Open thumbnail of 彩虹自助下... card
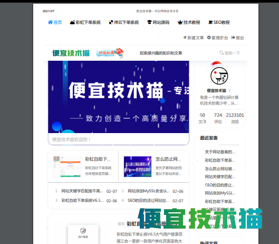This screenshot has height=244, width=279. point(67,167)
